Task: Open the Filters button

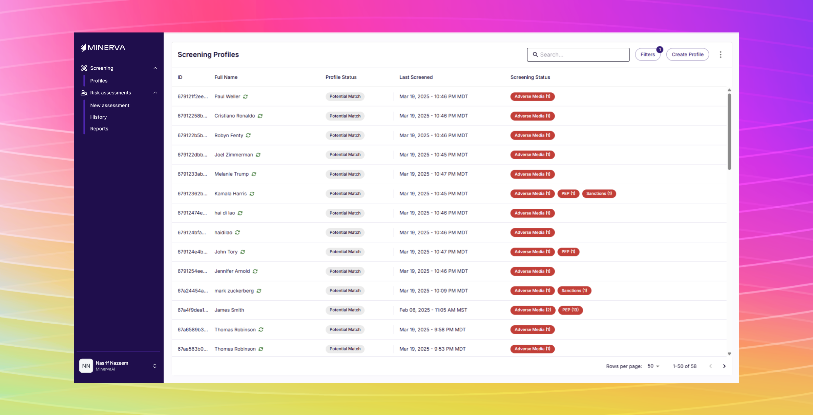Action: (x=647, y=54)
